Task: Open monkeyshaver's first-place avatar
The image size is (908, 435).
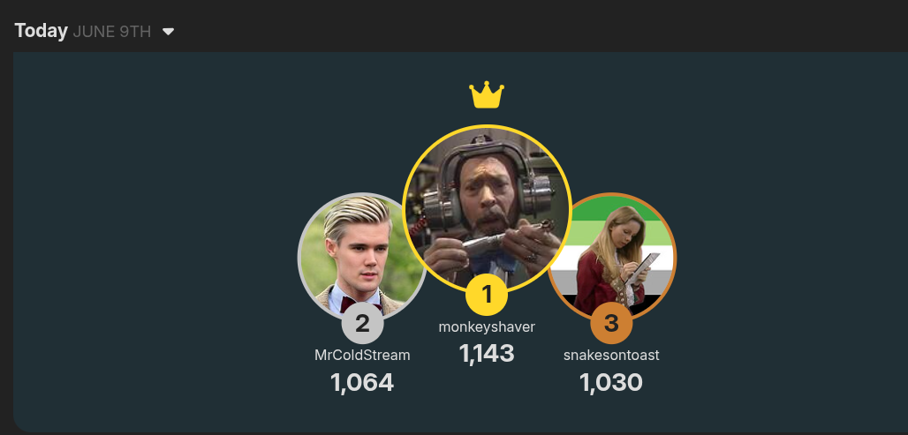Action: coord(487,209)
